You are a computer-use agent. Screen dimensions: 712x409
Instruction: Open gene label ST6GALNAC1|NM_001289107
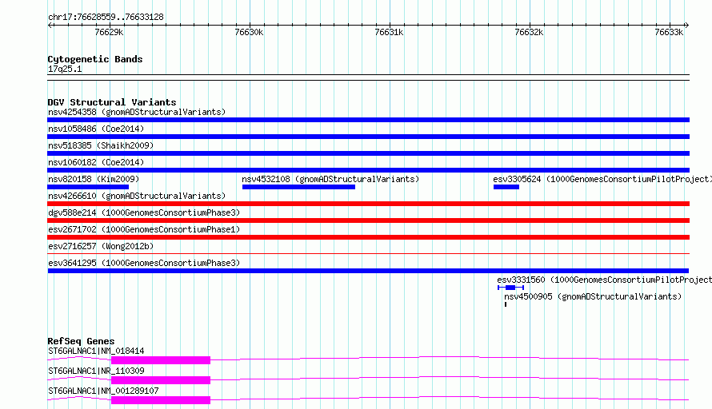(x=103, y=391)
